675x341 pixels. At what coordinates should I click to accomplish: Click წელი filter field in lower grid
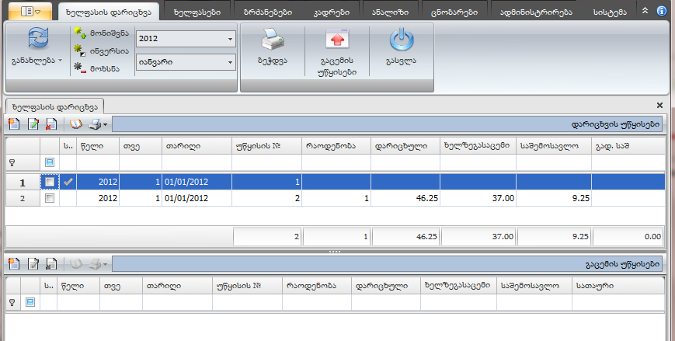coord(78,302)
